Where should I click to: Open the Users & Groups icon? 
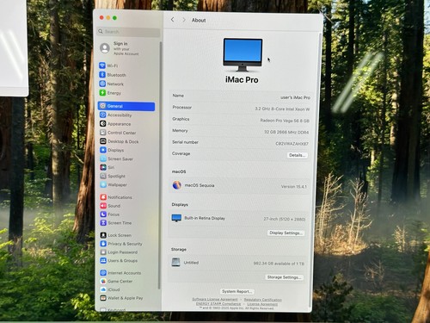tap(103, 260)
